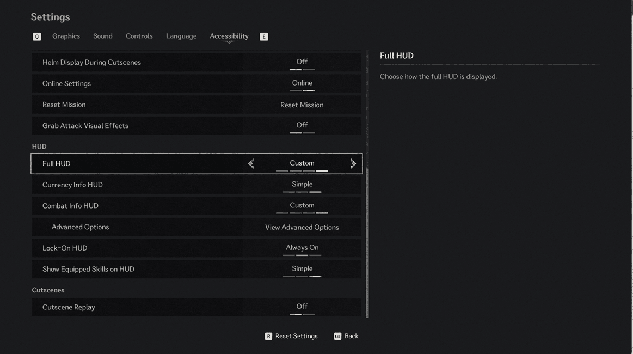Select the Combat Info HUD row
The width and height of the screenshot is (633, 354).
pyautogui.click(x=196, y=206)
